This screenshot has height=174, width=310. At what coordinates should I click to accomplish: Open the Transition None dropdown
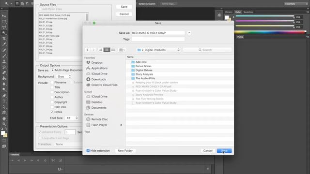pos(68,144)
